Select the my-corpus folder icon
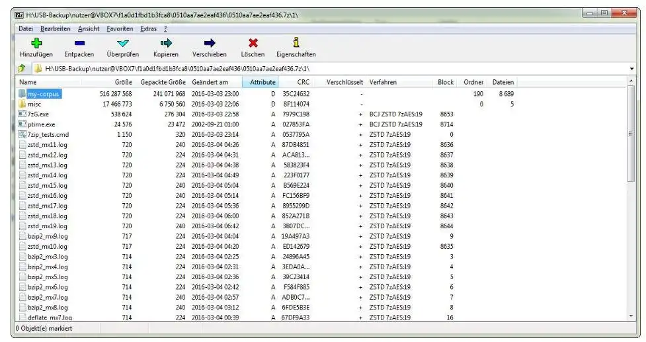646x342 pixels. coord(22,94)
